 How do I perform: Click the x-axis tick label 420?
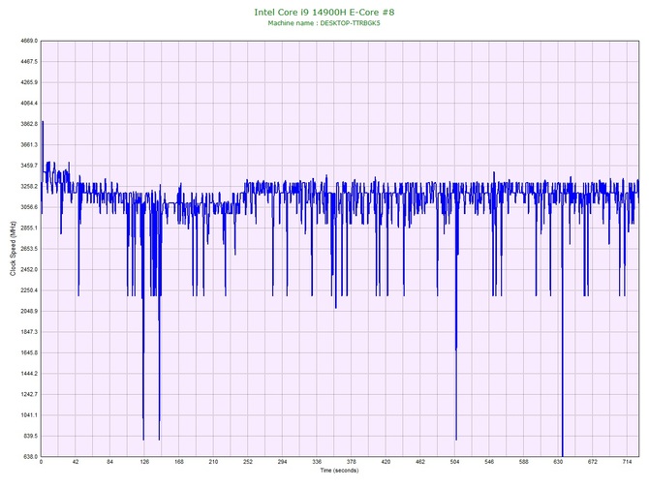(x=386, y=462)
